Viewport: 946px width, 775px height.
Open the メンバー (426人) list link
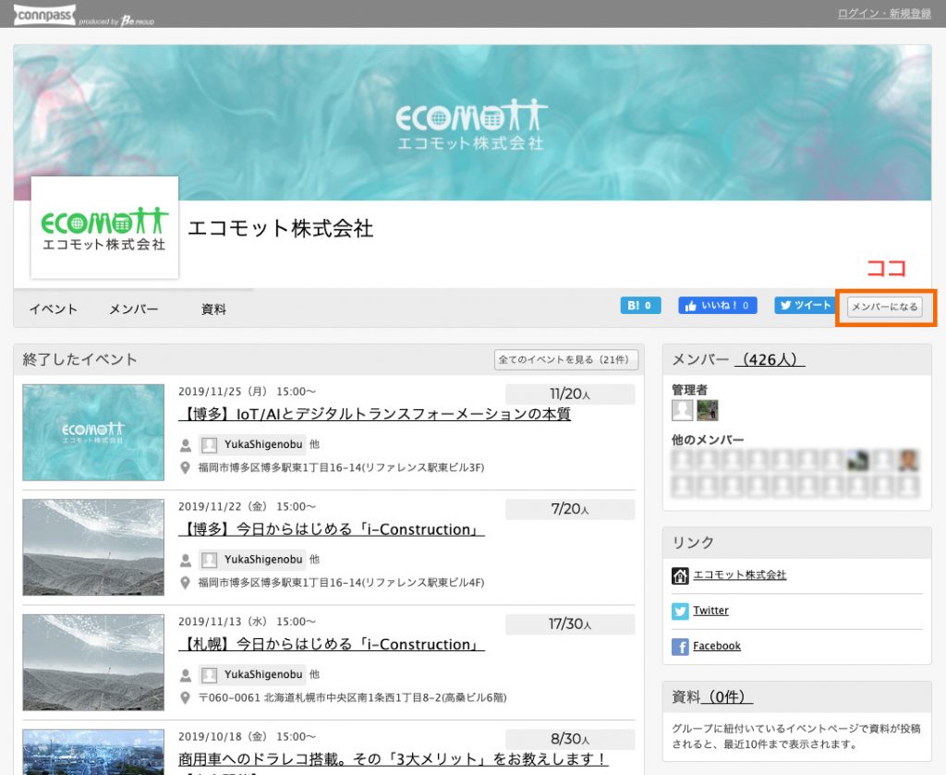[770, 359]
